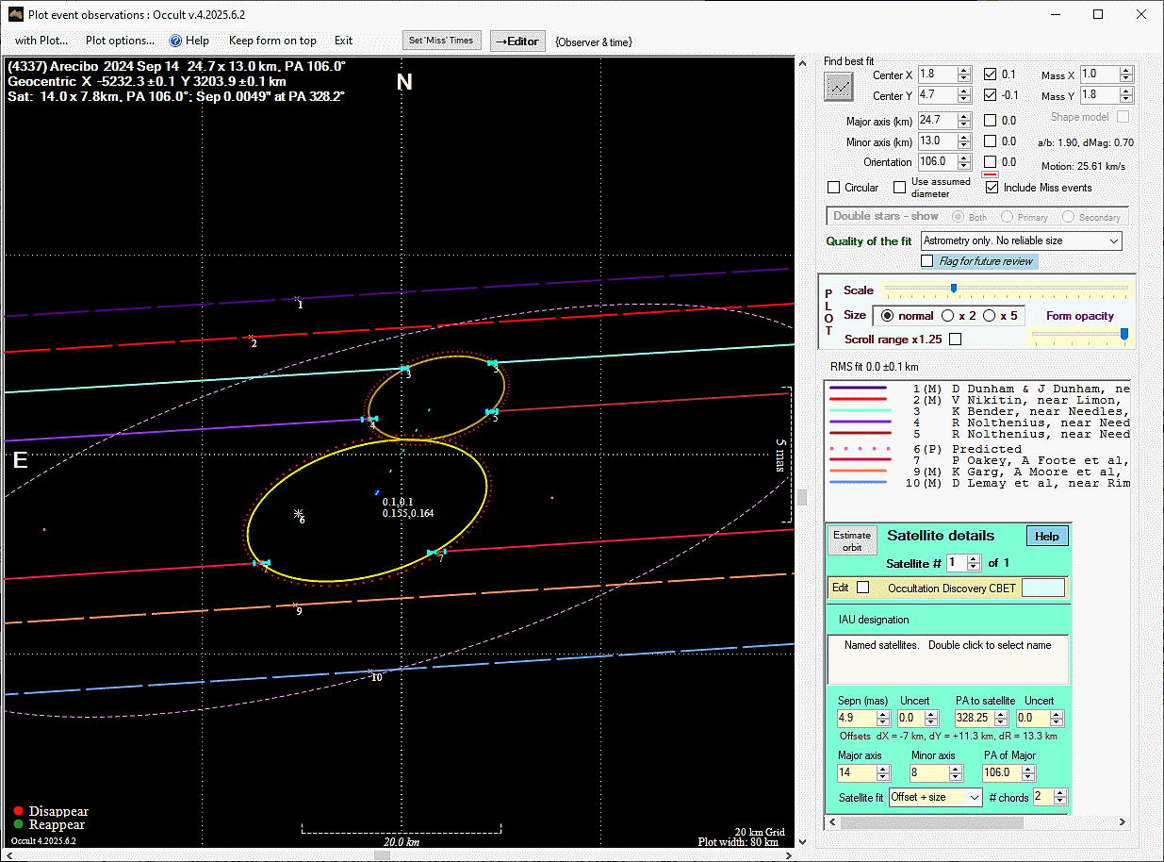Viewport: 1164px width, 862px height.
Task: Click the RMS fit 0.0 ±0.1 km text
Action: click(x=873, y=367)
